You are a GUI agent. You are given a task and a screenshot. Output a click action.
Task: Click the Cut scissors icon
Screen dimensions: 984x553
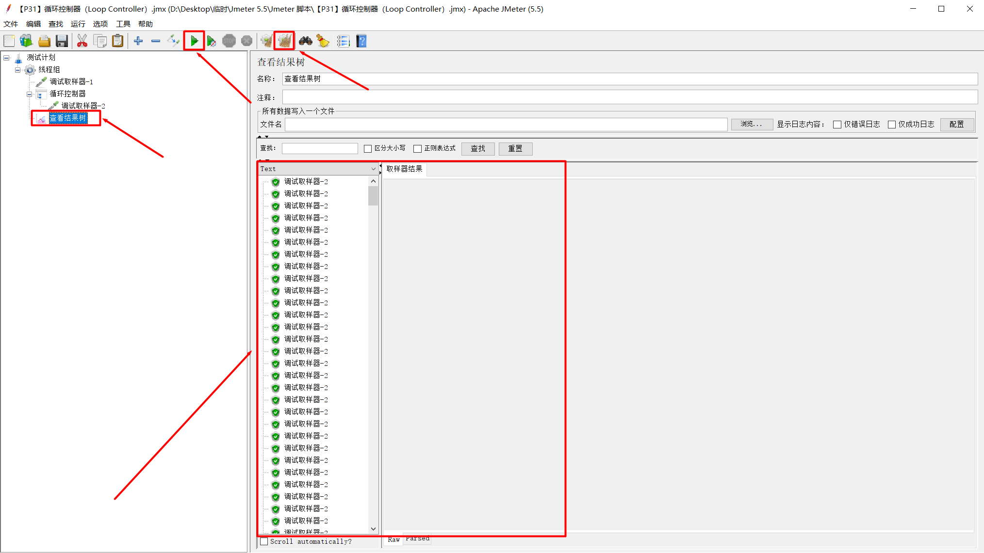[x=82, y=41]
